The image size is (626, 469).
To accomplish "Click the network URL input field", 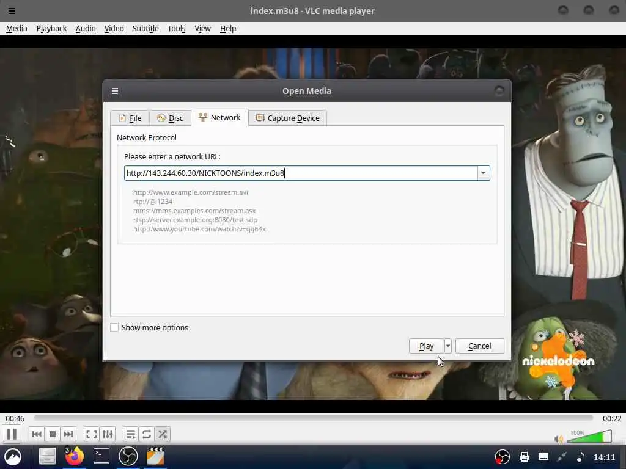I will click(x=301, y=173).
